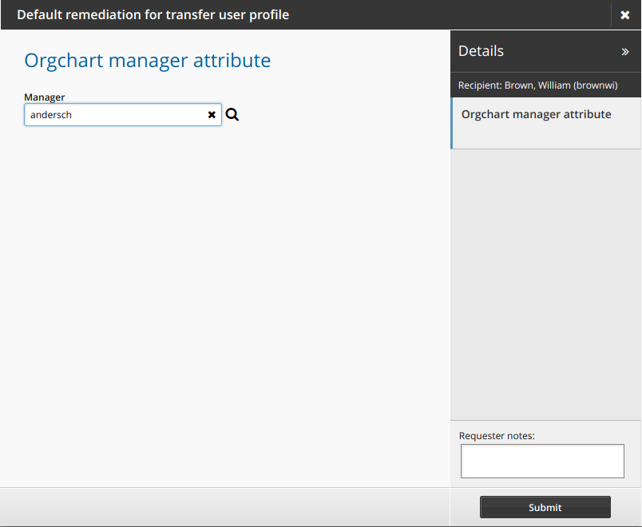Click the Manager field label
The height and width of the screenshot is (527, 642).
coord(44,97)
